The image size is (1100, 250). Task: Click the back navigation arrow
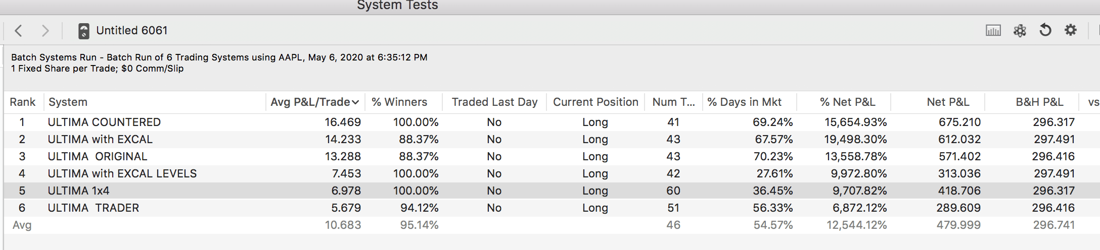(x=19, y=31)
